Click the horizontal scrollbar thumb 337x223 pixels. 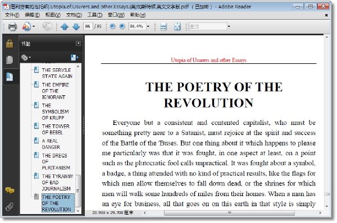point(229,213)
